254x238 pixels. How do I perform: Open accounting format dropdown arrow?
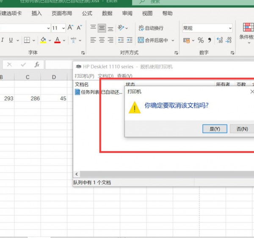(193, 40)
